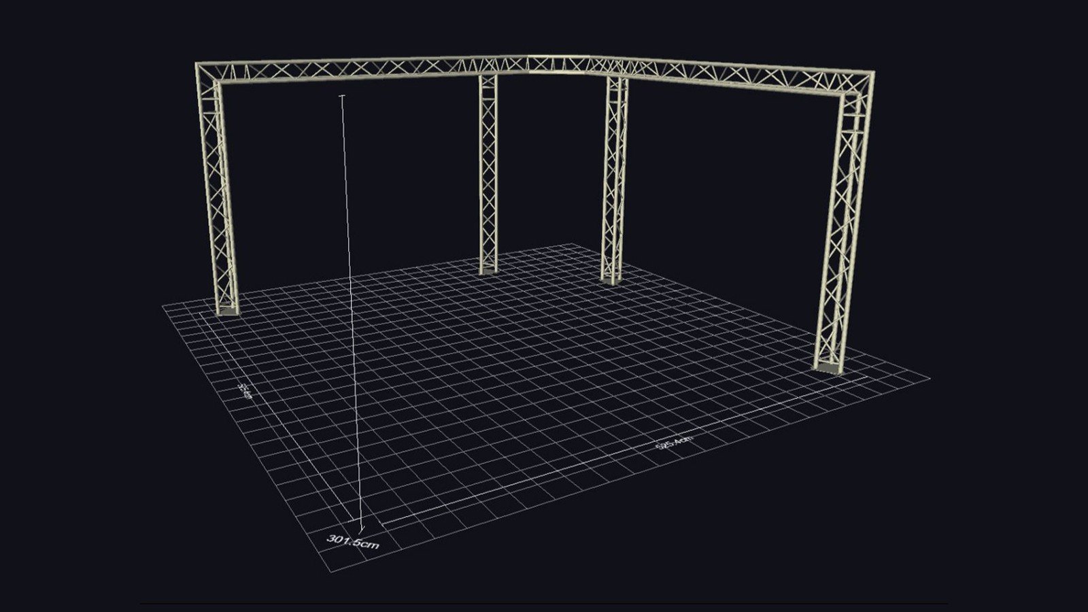Click the vertical height measurement line

(350, 306)
